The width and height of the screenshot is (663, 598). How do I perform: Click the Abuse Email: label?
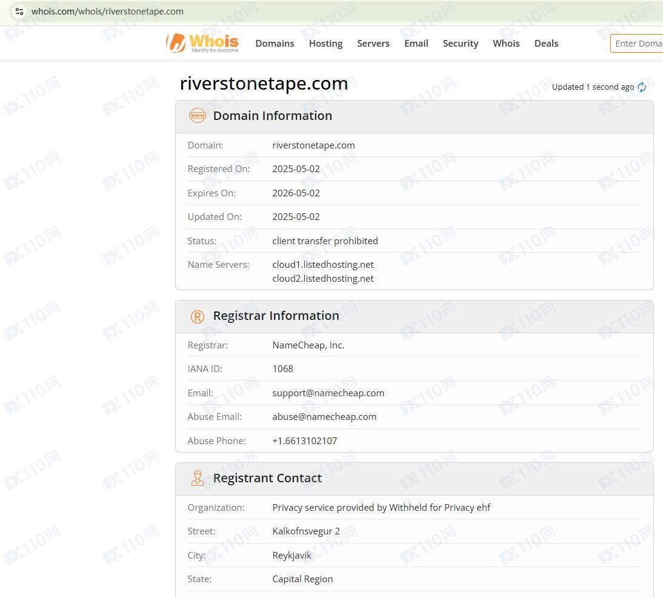(215, 417)
